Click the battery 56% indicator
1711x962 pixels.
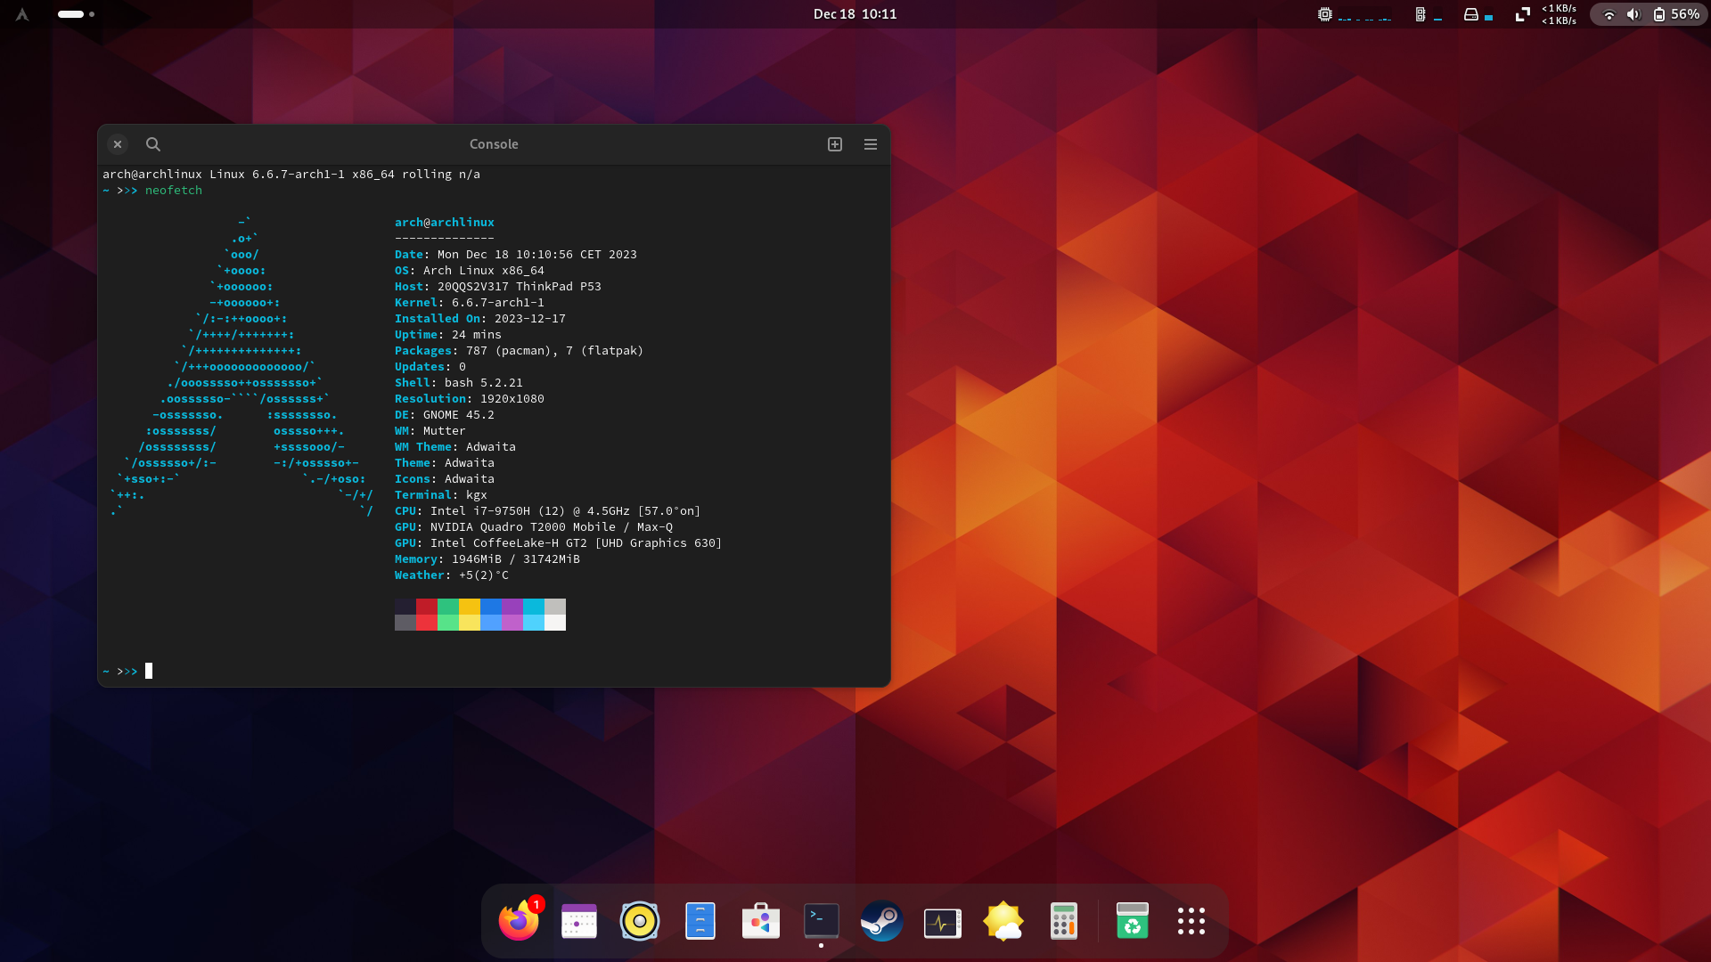[1676, 14]
